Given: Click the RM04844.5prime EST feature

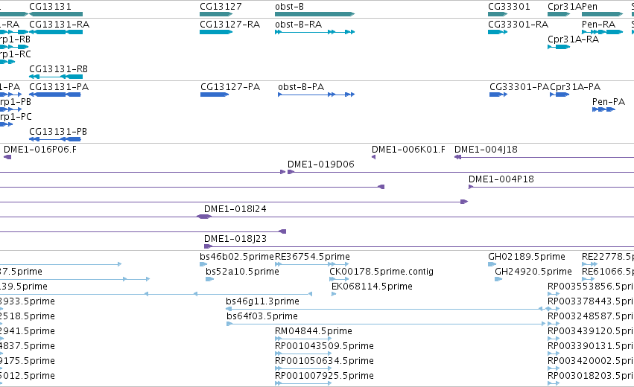Looking at the screenshot, I should [303, 339].
